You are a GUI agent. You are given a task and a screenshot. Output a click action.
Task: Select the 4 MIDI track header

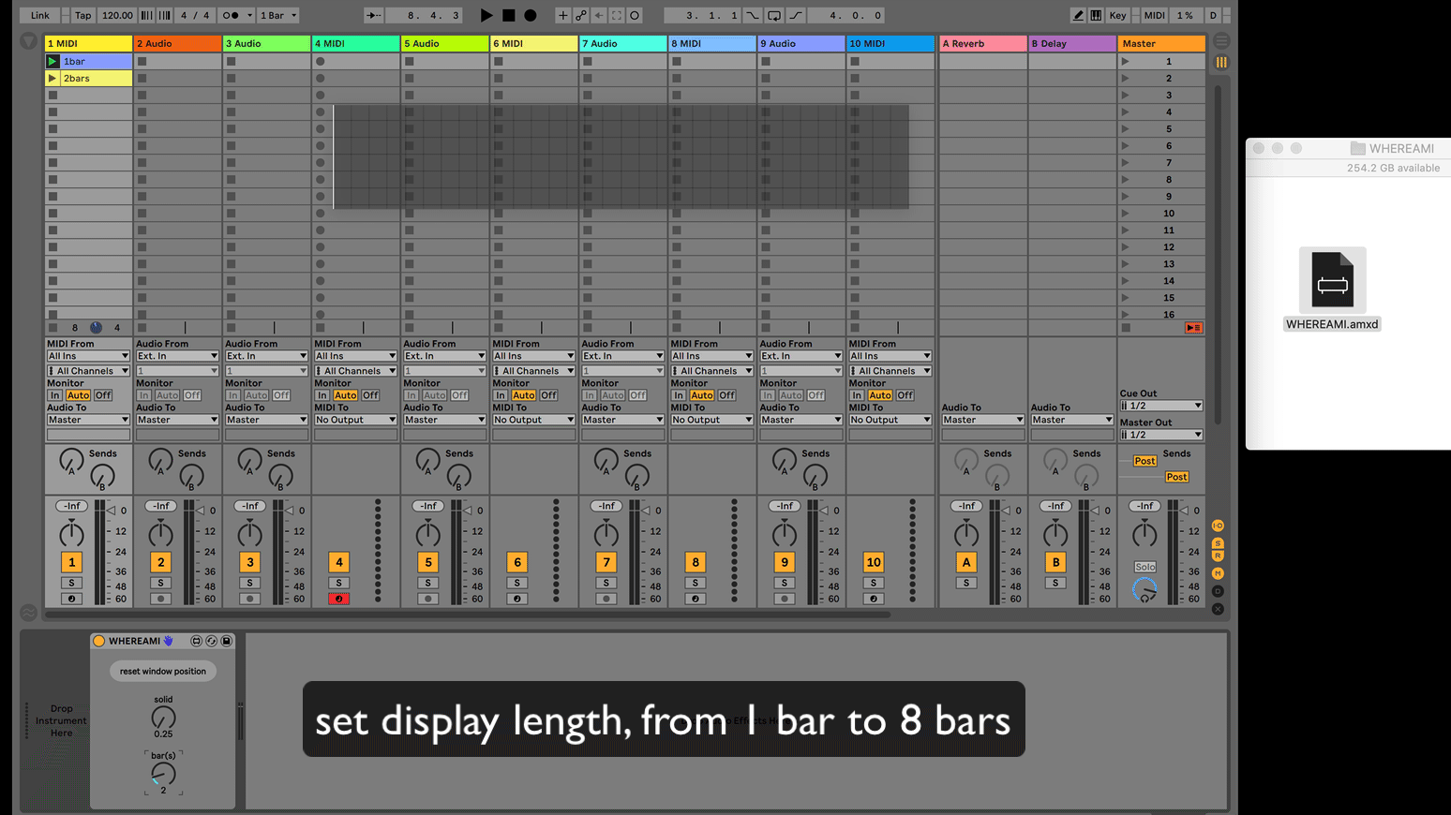coord(355,43)
